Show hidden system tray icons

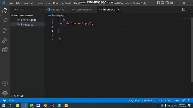click(158, 105)
